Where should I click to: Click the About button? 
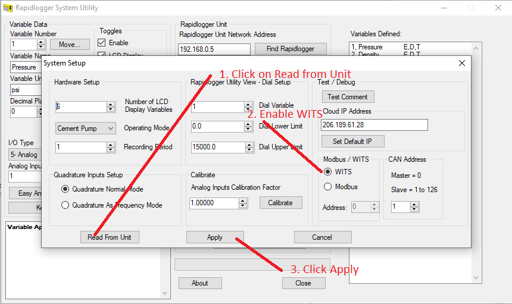point(200,283)
